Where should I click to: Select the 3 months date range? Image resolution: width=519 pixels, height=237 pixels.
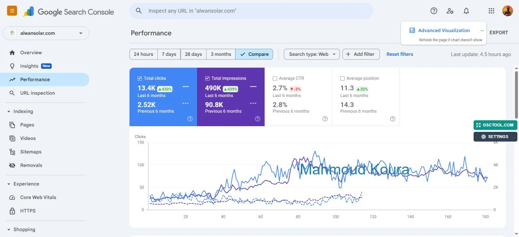(221, 54)
